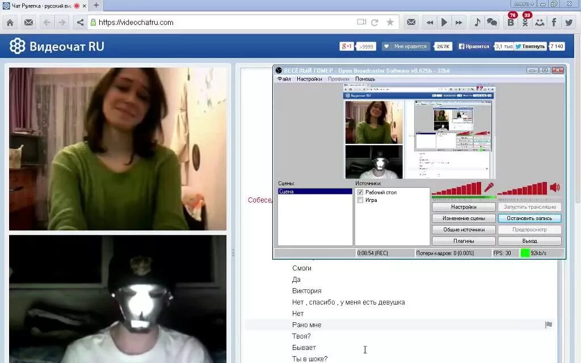581x363 pixels.
Task: Enable the Игра source checkbox
Action: point(360,200)
